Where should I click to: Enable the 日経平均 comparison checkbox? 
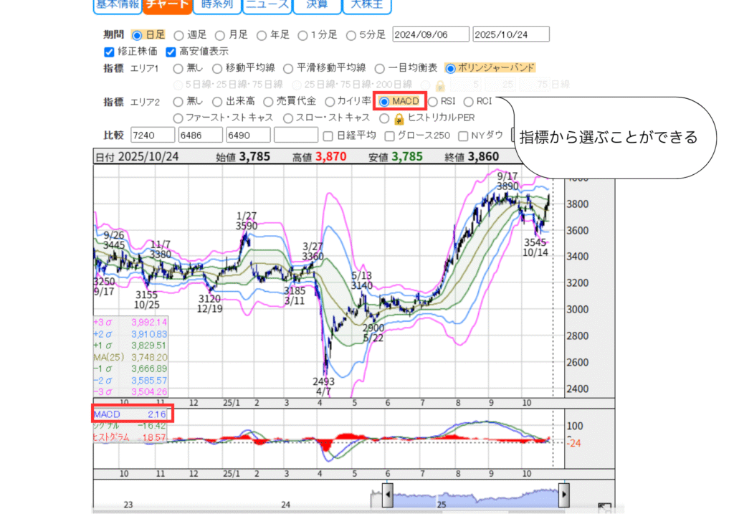tap(328, 135)
